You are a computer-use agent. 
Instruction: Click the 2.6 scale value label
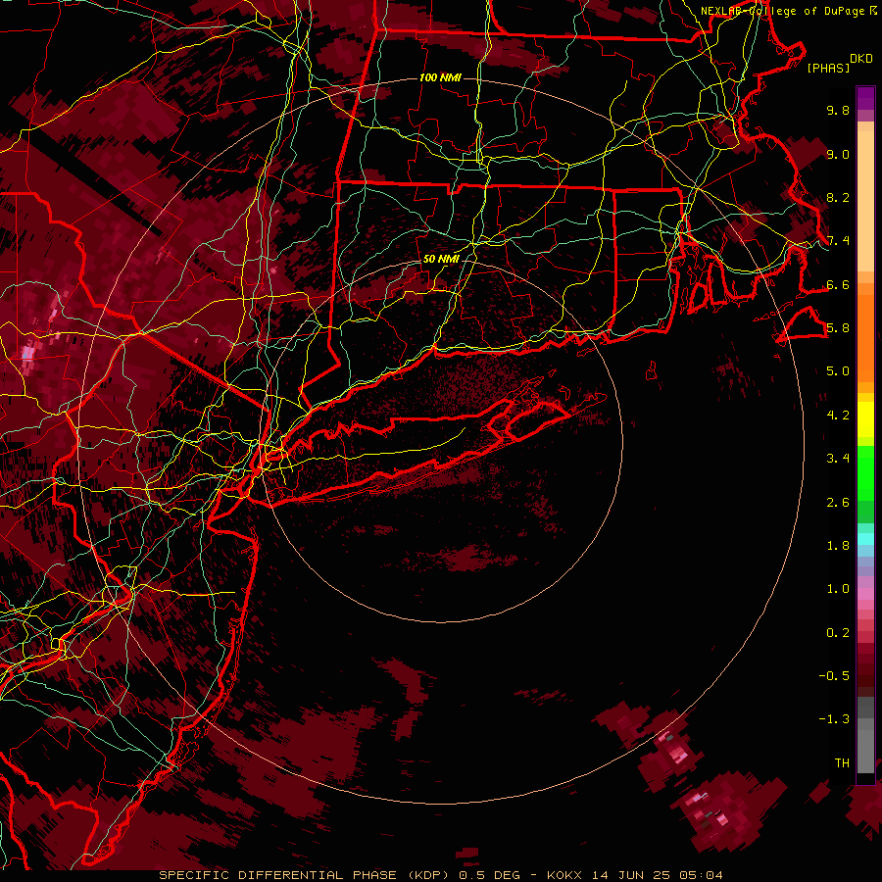click(838, 503)
